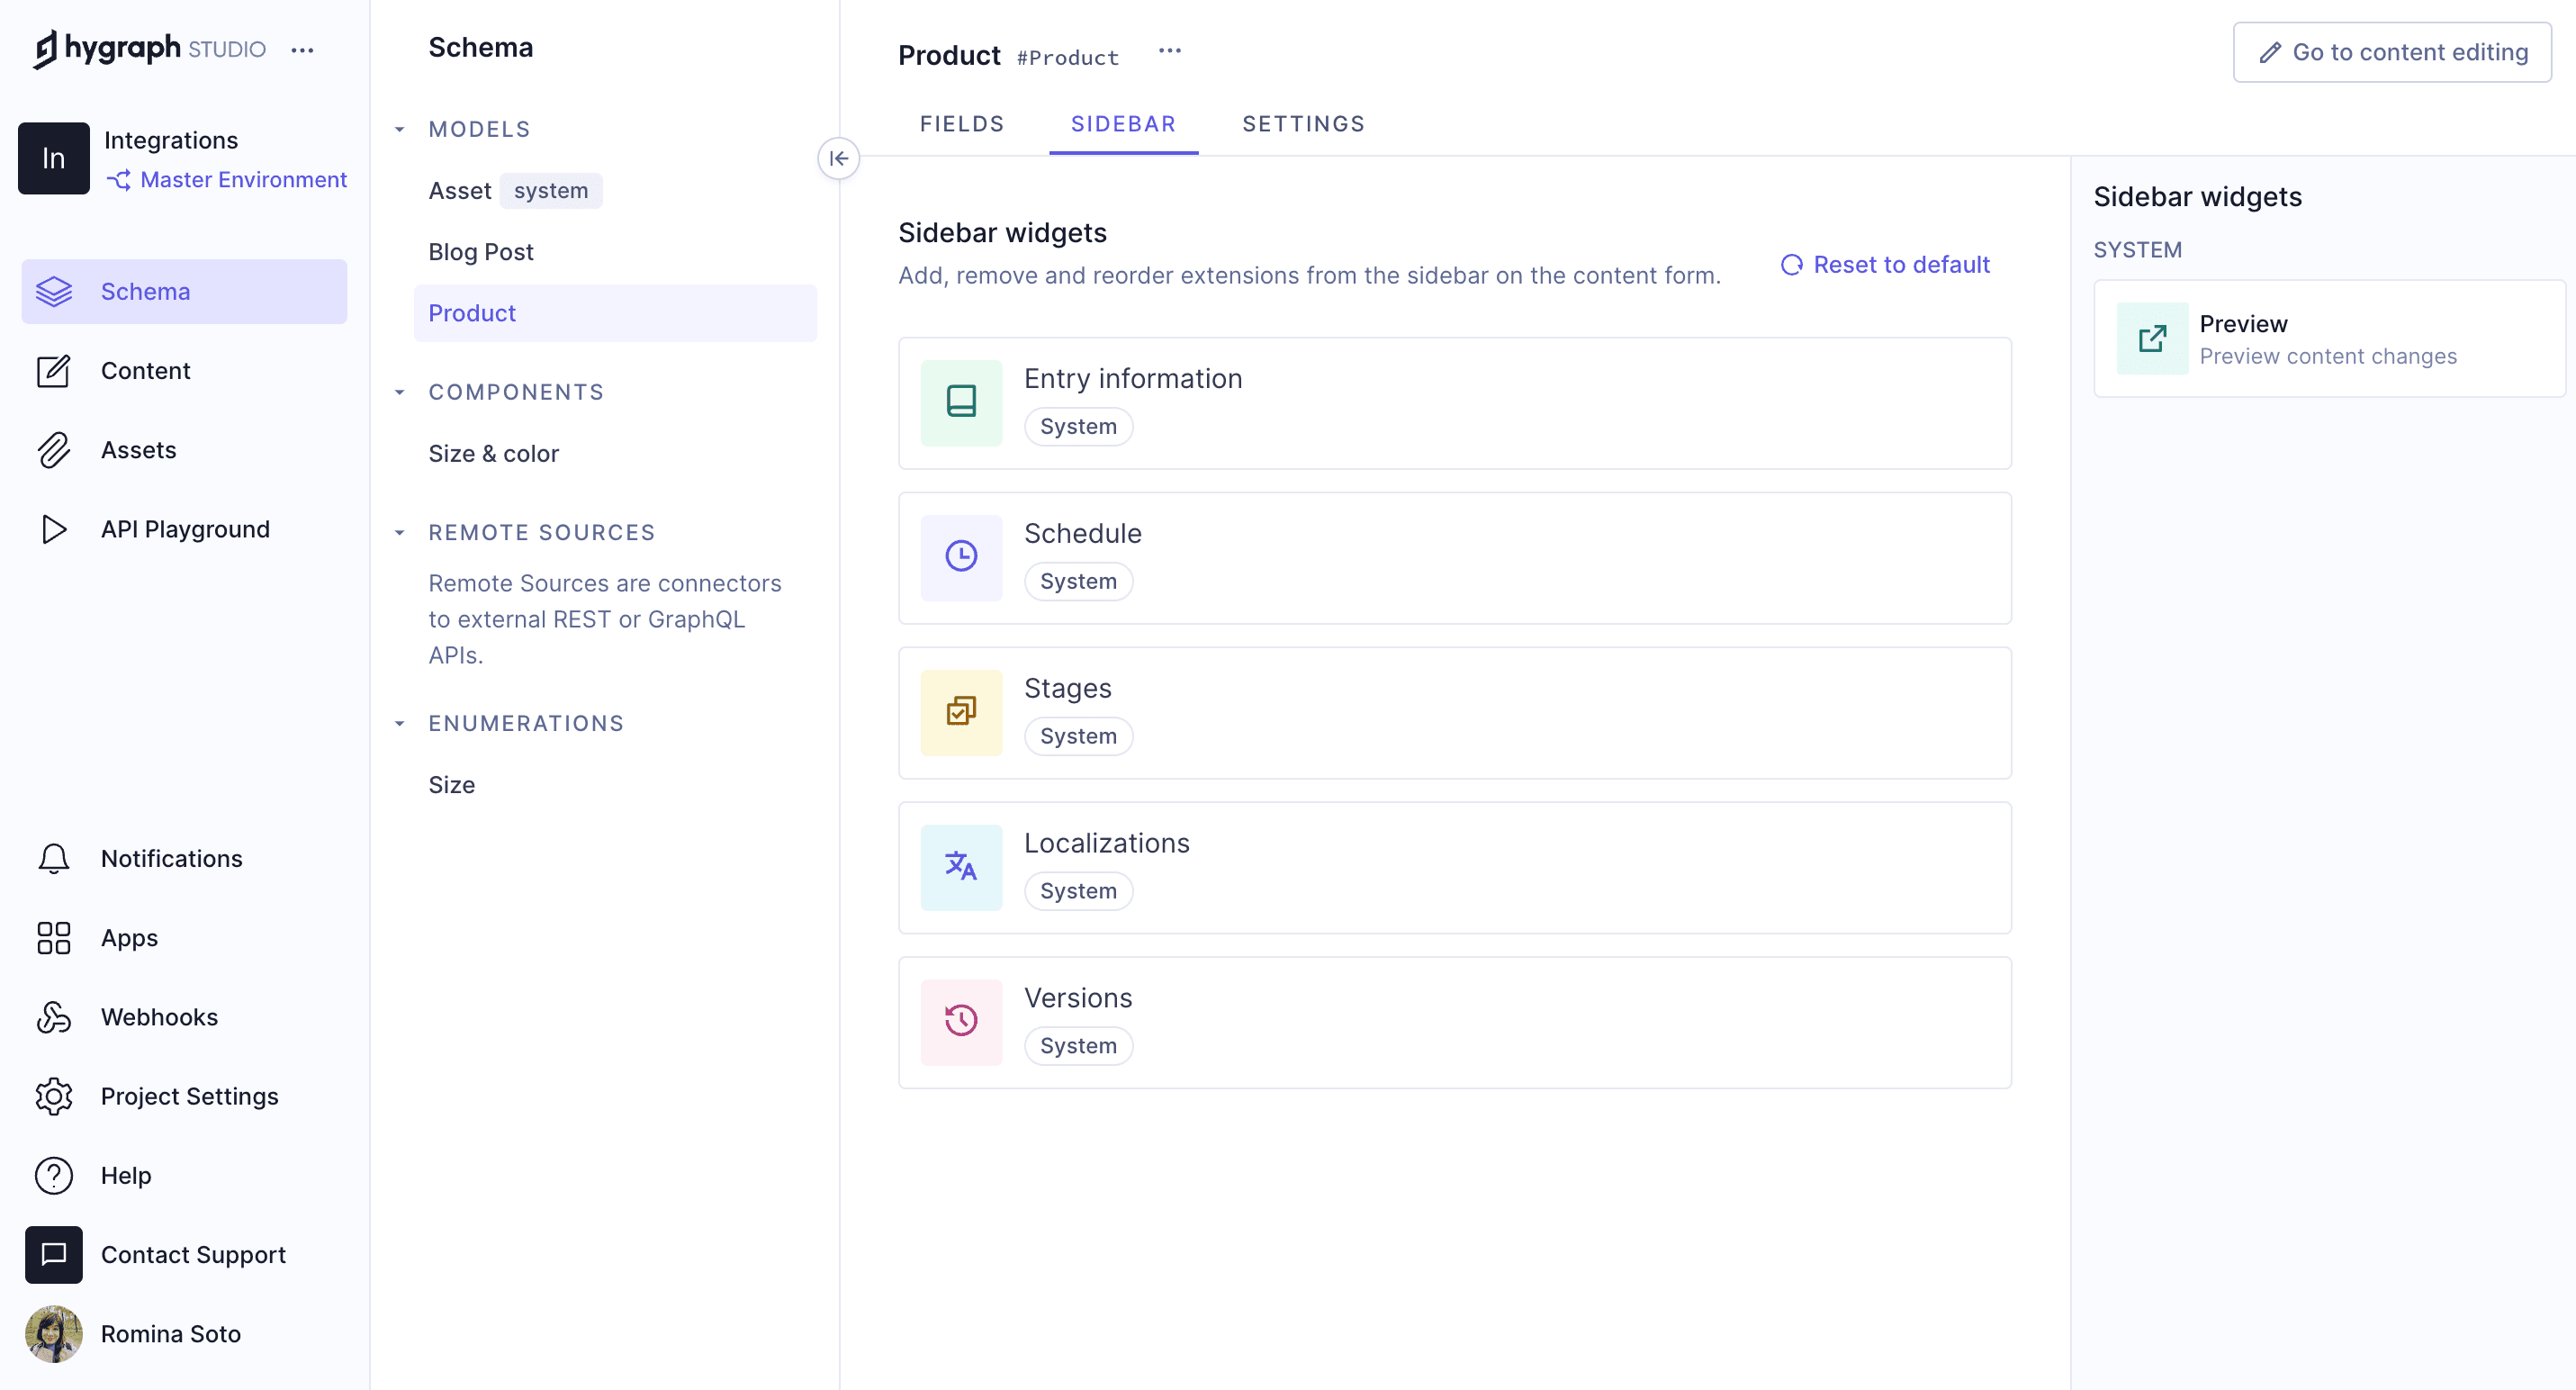Switch to the SETTINGS tab
This screenshot has height=1390, width=2576.
click(x=1303, y=123)
